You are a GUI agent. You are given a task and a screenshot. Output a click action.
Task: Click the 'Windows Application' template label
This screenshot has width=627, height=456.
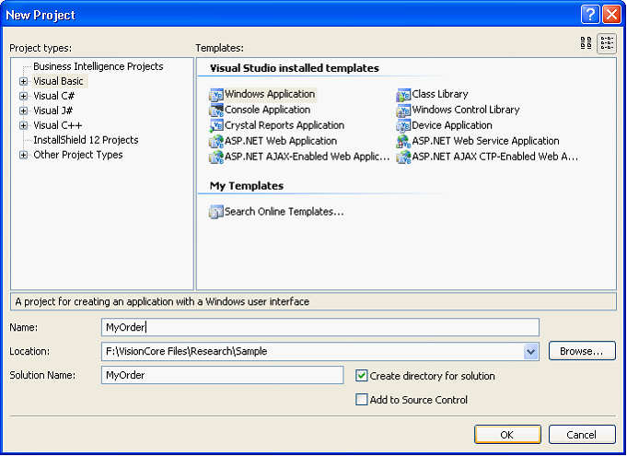[x=270, y=94]
